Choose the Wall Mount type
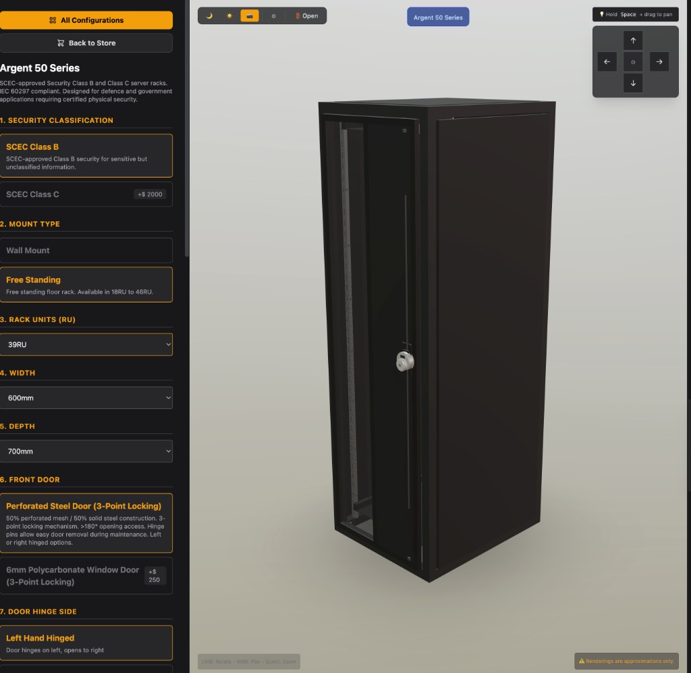The height and width of the screenshot is (673, 691). coord(86,250)
